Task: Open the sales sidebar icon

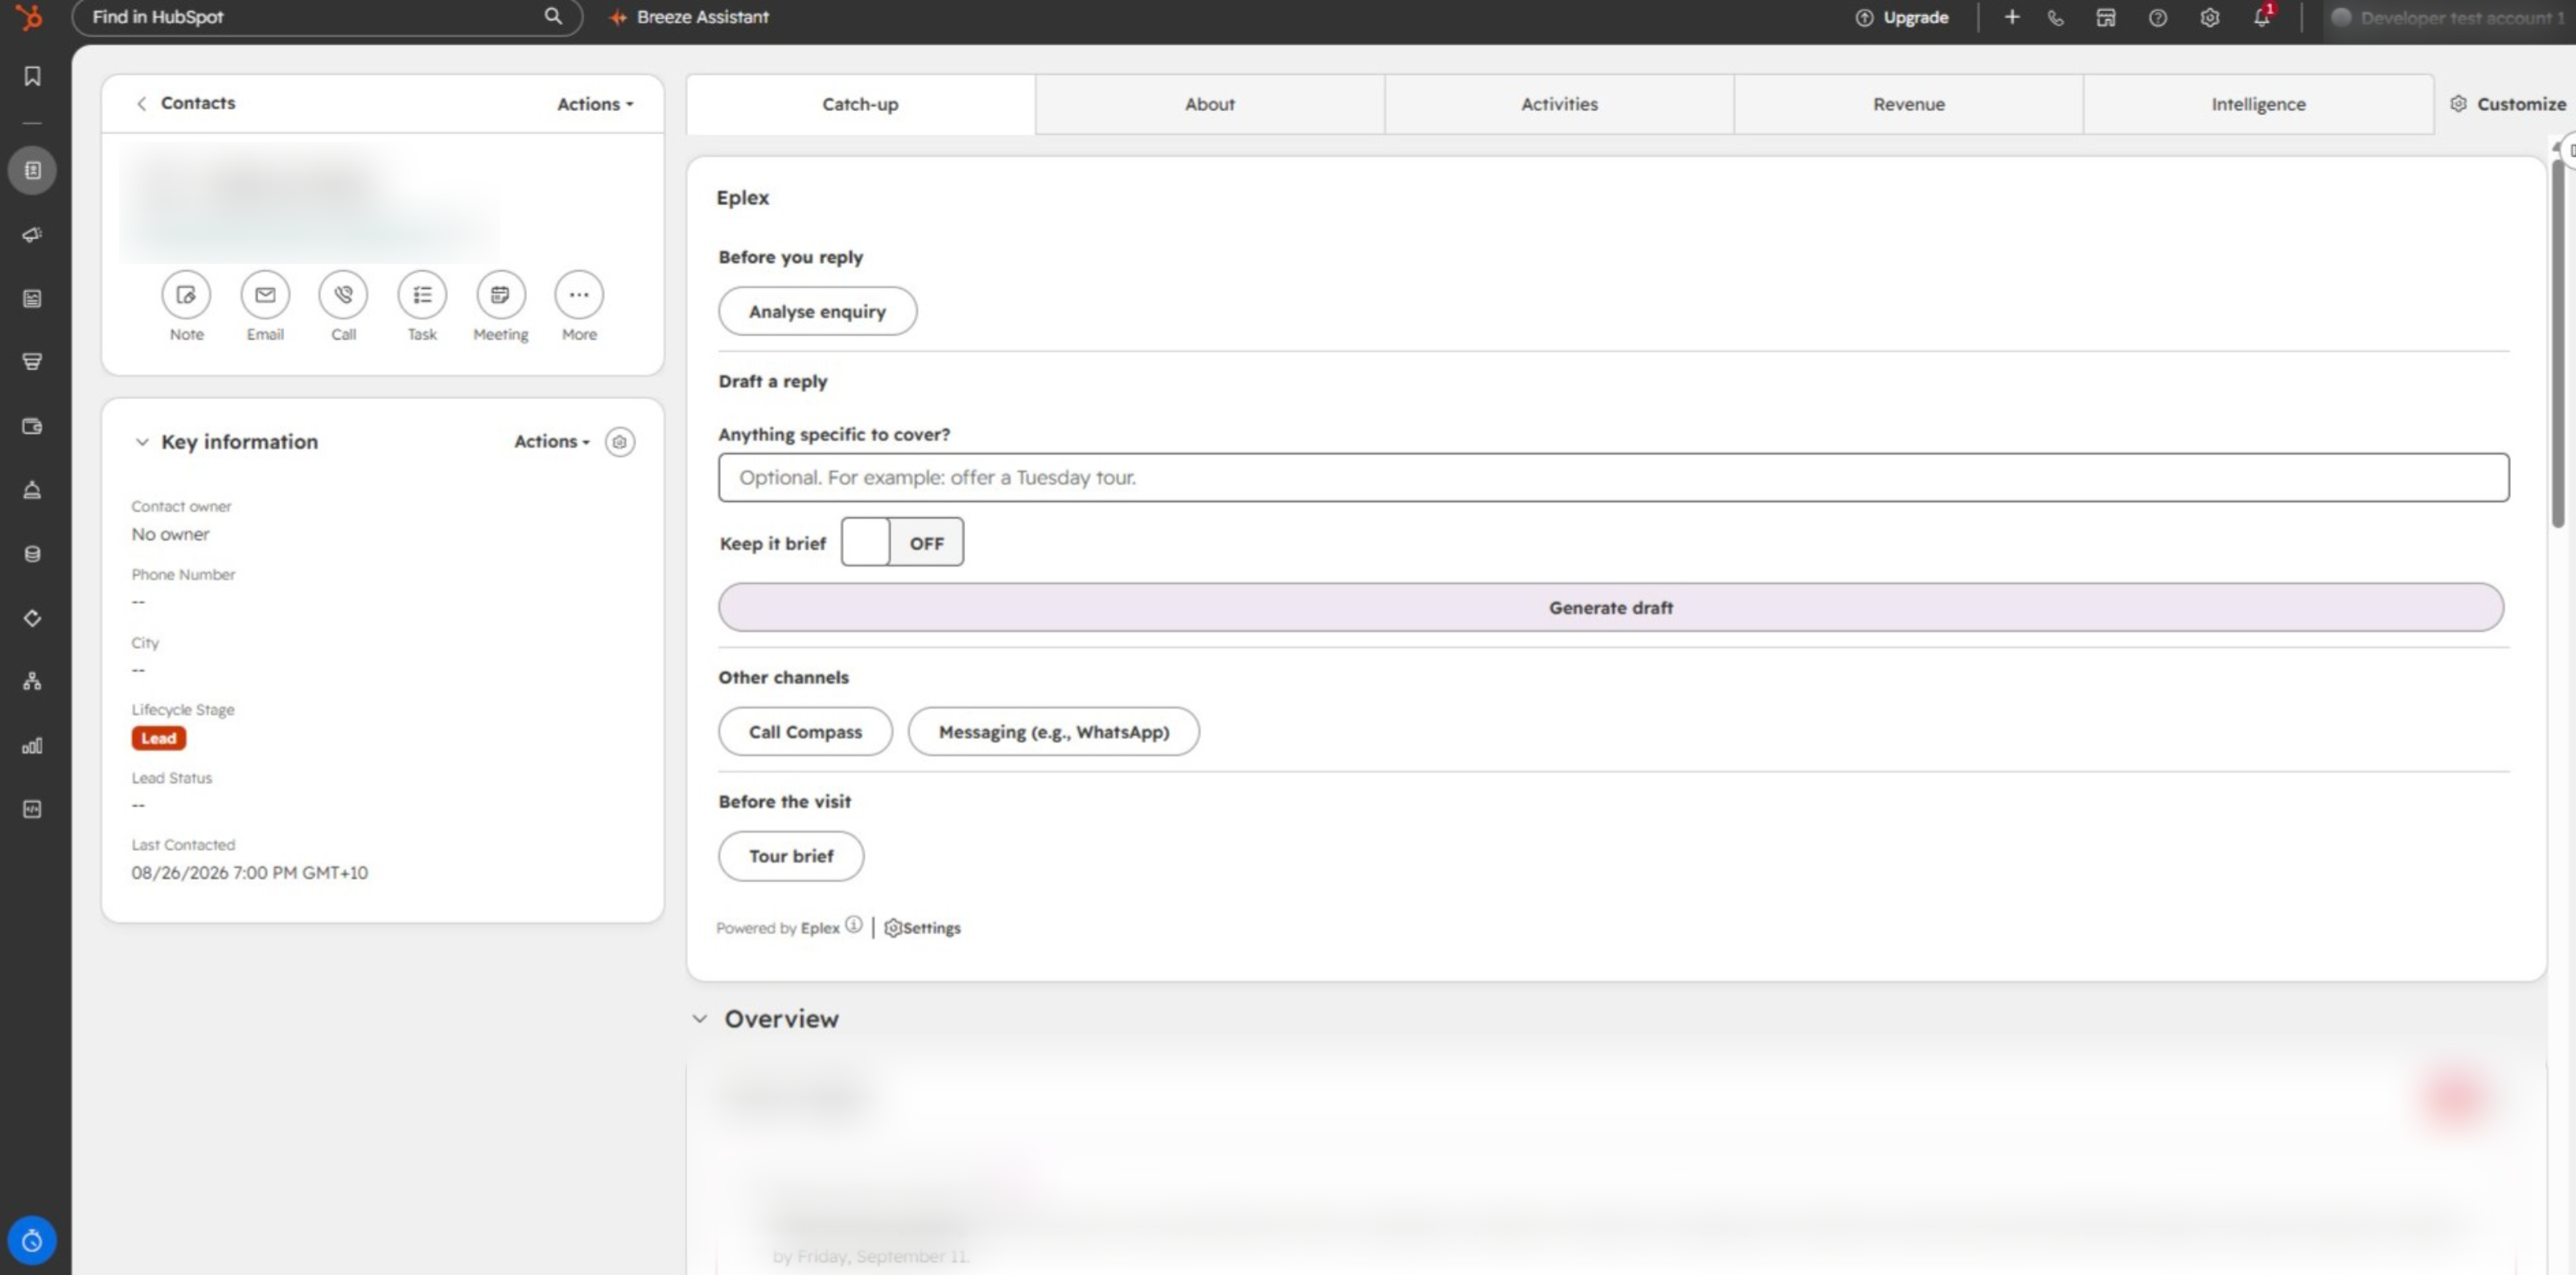Action: coord(32,361)
